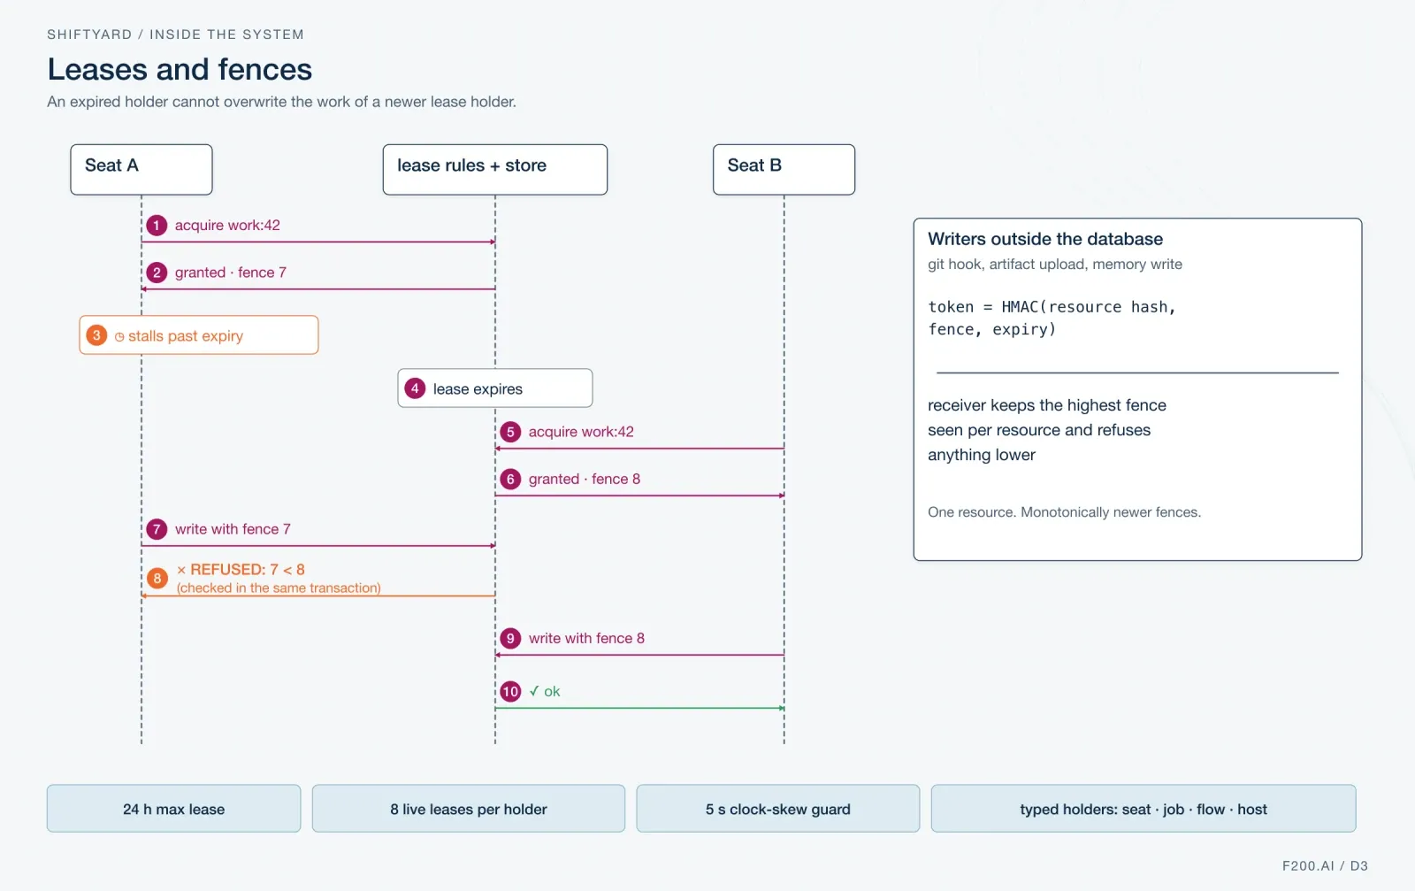The height and width of the screenshot is (891, 1415).
Task: Click the Seat A participant box
Action: click(x=141, y=169)
